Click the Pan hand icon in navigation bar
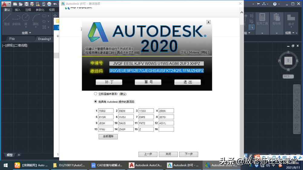This screenshot has width=303, height=170. (297, 101)
